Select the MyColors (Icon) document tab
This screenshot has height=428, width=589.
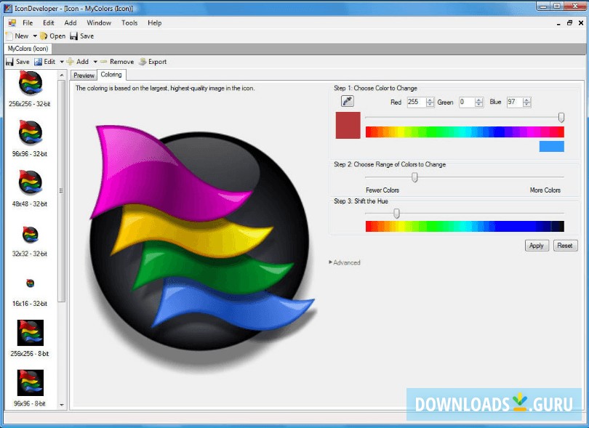point(28,49)
